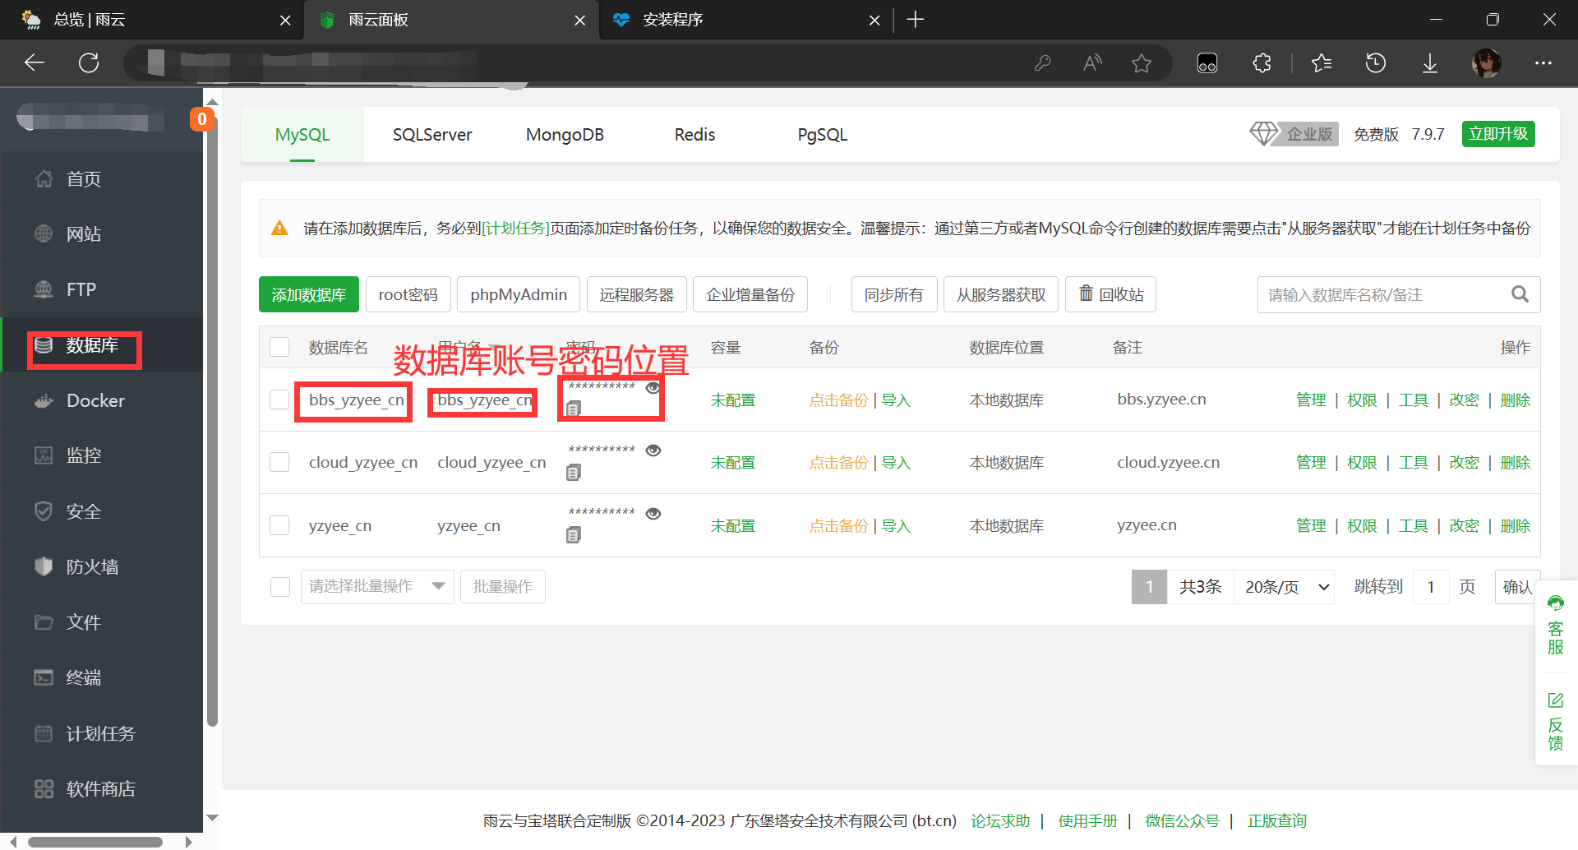This screenshot has width=1578, height=850.
Task: Open the Terminal (终端) sidebar item
Action: (83, 678)
